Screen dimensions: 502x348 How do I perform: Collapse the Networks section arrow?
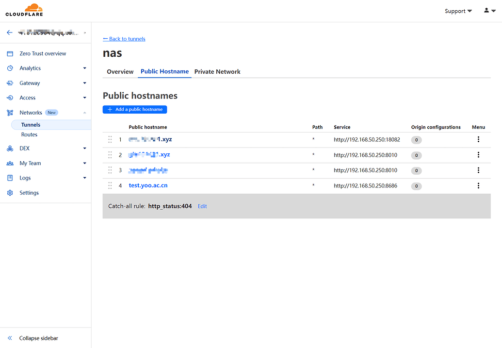[x=84, y=113]
